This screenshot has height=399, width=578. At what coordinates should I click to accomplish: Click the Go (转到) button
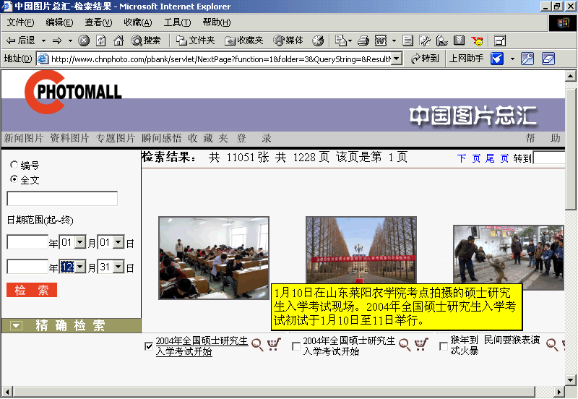point(425,59)
